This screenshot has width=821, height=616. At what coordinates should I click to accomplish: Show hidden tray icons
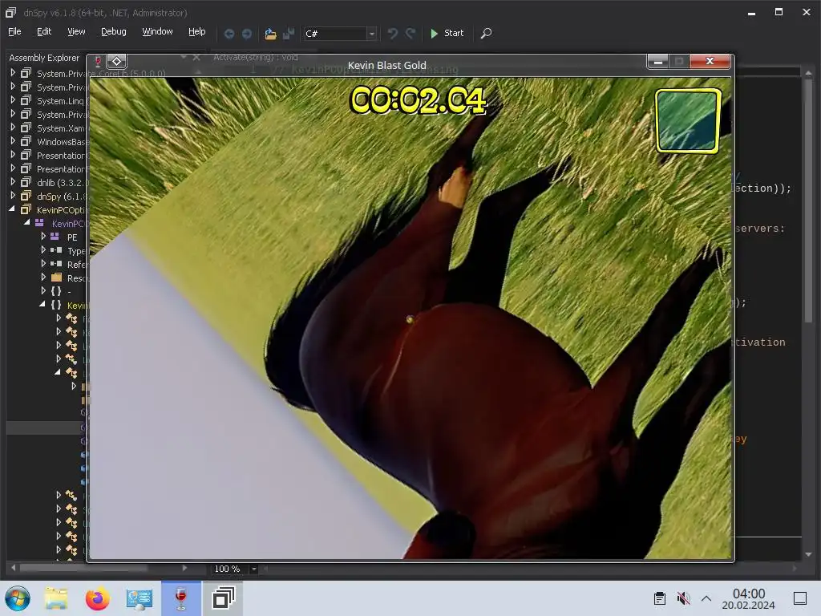706,598
